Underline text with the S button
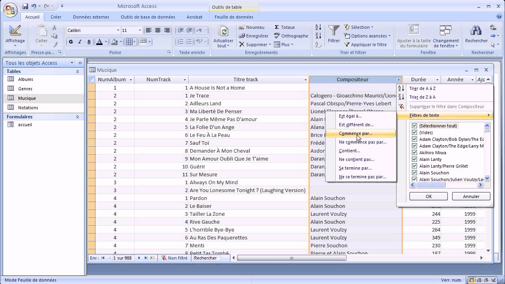 tap(89, 42)
